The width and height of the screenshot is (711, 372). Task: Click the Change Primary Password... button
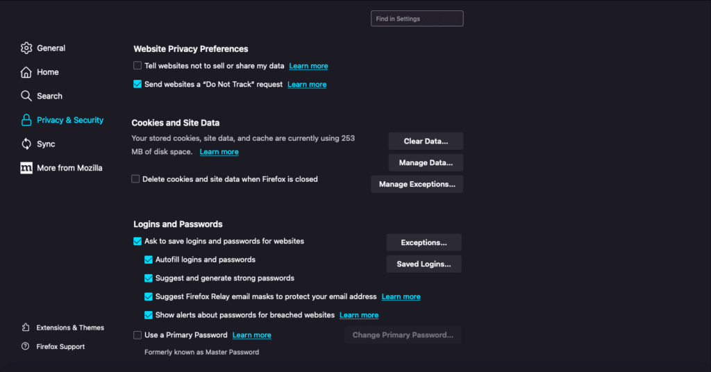click(403, 335)
